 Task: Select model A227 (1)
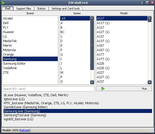click(122, 77)
